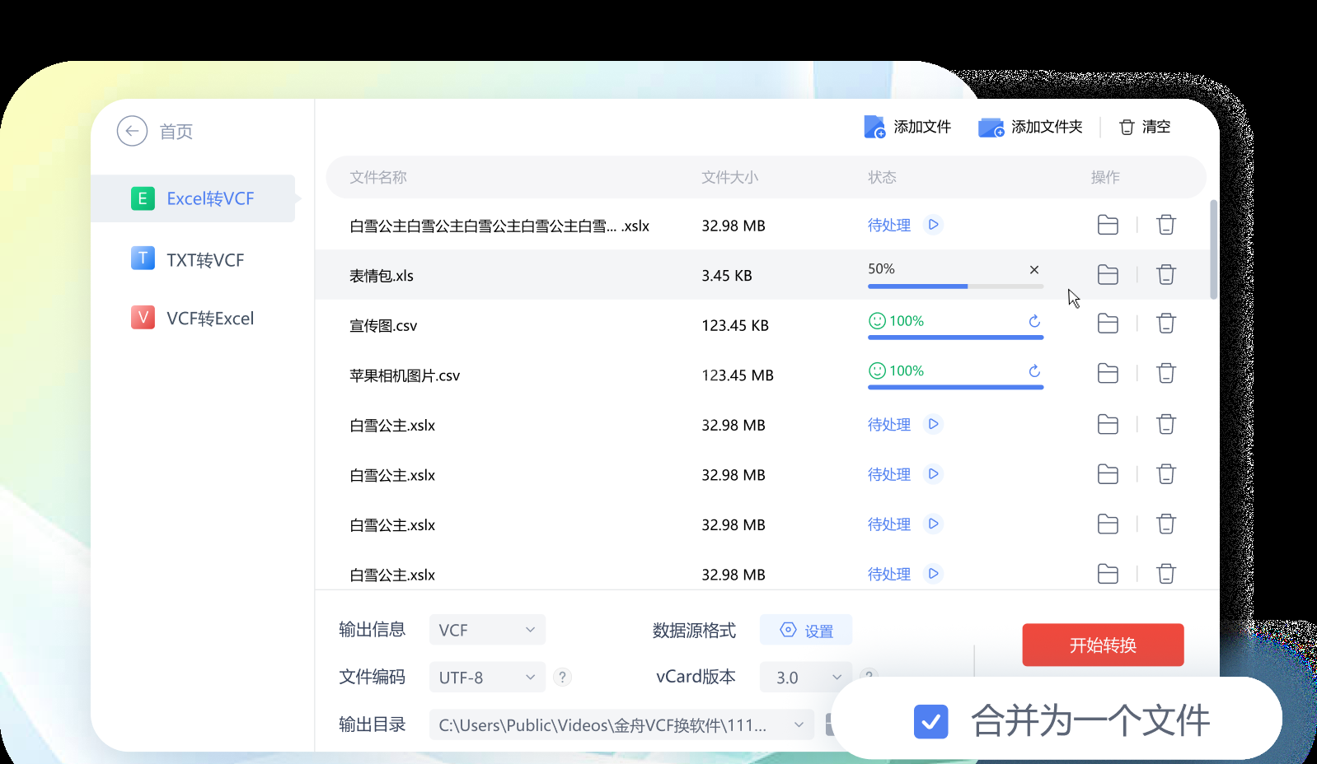Click the 状态 column header
Image resolution: width=1317 pixels, height=764 pixels.
882,177
